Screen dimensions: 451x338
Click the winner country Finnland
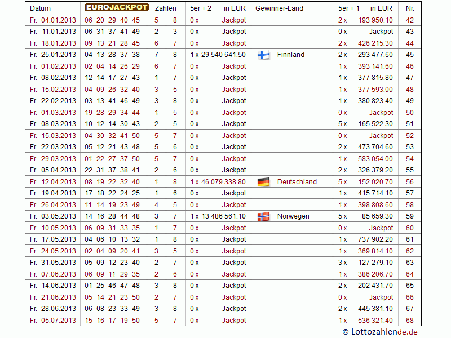click(x=291, y=55)
